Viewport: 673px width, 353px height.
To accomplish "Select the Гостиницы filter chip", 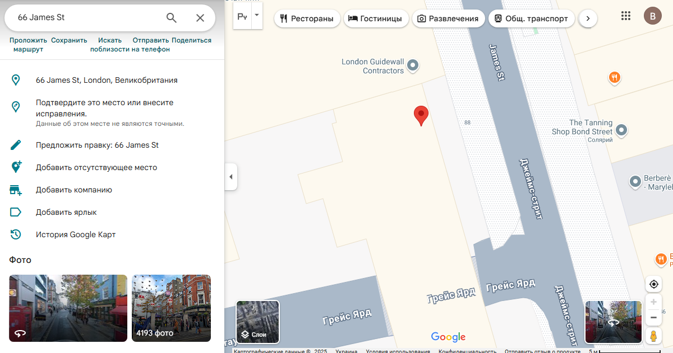I will coord(375,18).
